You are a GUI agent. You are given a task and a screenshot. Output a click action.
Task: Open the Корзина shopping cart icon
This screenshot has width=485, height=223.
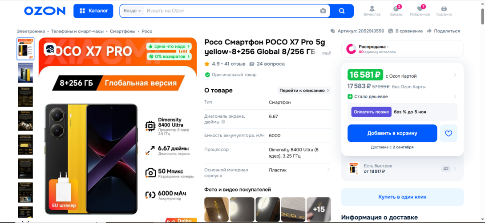[444, 11]
